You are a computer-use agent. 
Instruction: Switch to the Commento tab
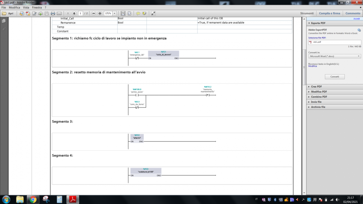point(353,13)
